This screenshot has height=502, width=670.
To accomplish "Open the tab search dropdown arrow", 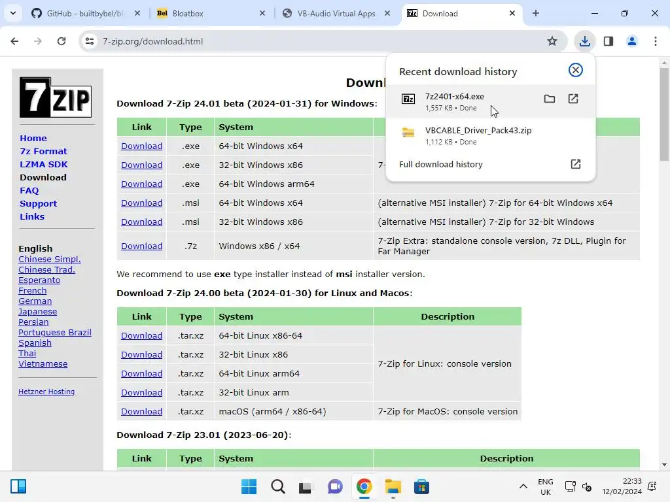I will 13,13.
